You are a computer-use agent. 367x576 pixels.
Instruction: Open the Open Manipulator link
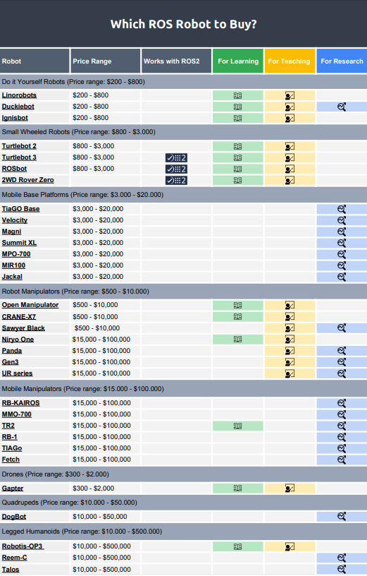(30, 305)
